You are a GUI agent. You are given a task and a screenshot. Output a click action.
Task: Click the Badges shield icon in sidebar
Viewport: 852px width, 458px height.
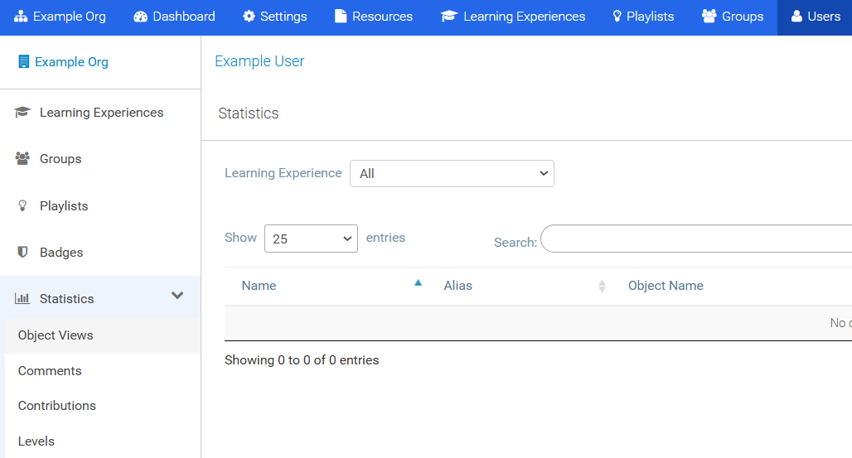tap(22, 252)
